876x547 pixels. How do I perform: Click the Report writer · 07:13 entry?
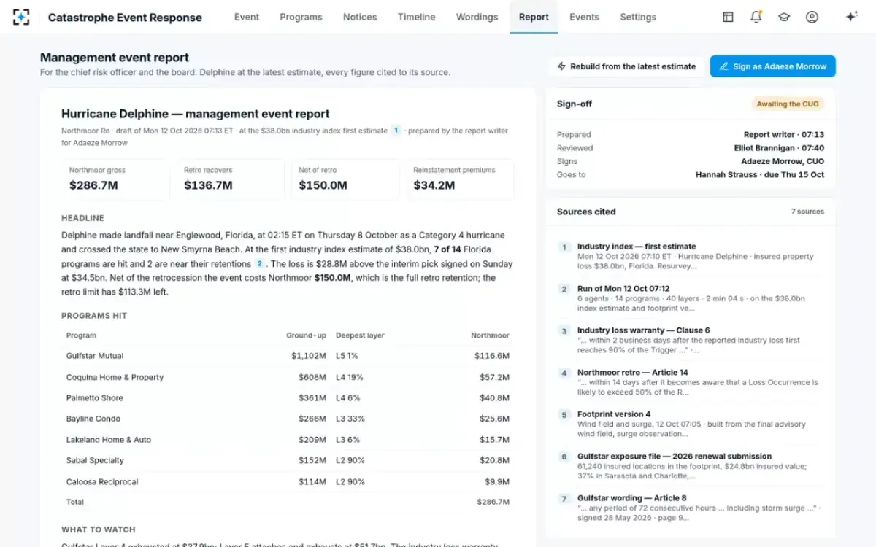pos(784,135)
